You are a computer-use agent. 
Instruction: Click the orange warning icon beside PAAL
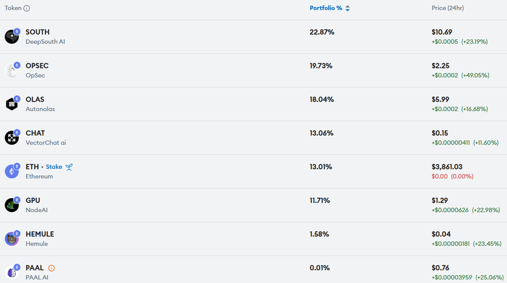point(51,268)
